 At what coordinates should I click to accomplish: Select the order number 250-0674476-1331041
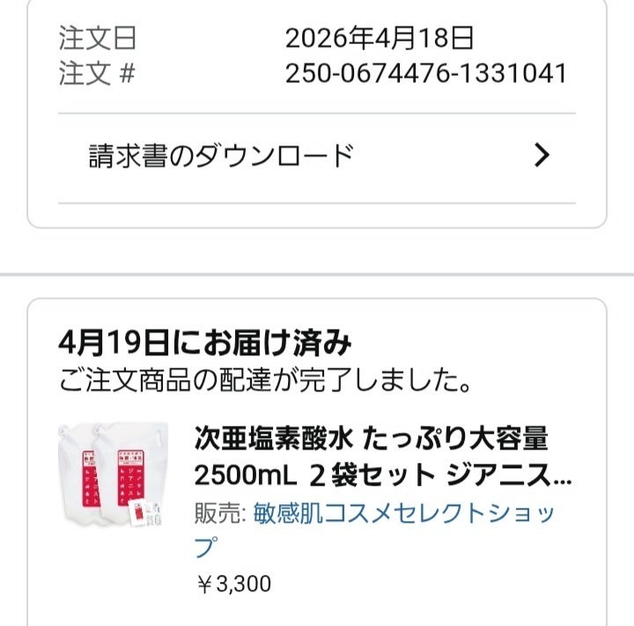426,73
